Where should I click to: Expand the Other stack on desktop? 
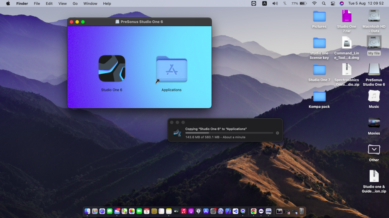point(374,150)
